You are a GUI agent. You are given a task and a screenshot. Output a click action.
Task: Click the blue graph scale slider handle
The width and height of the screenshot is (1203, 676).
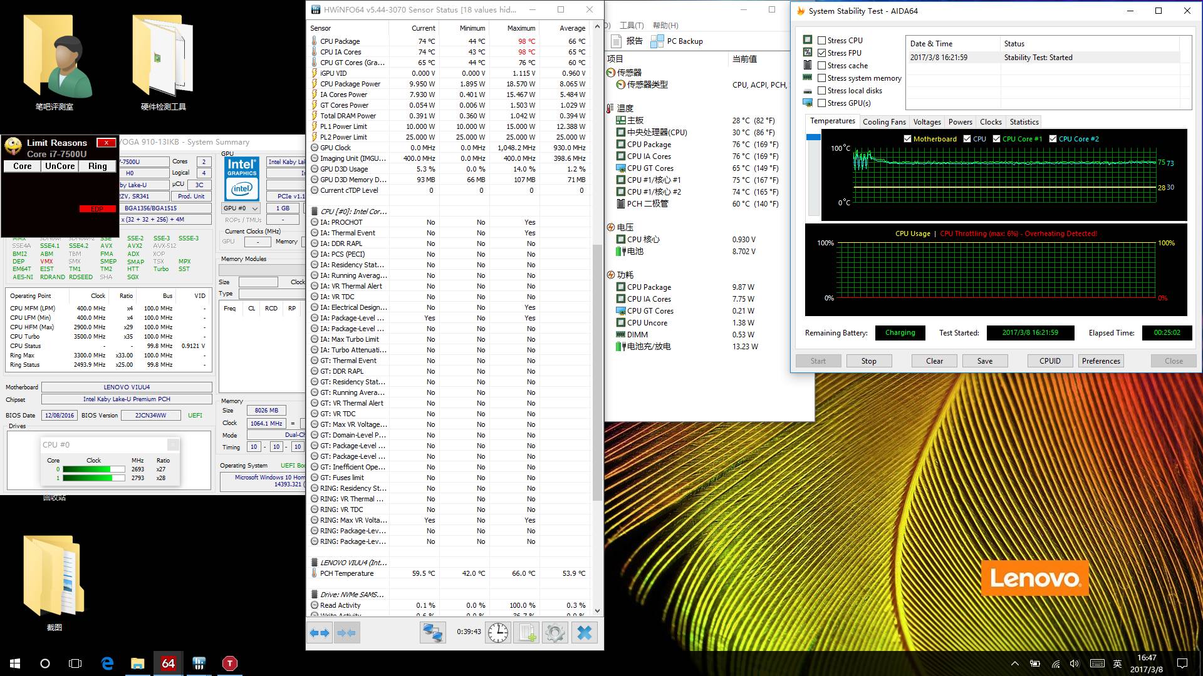click(x=813, y=137)
